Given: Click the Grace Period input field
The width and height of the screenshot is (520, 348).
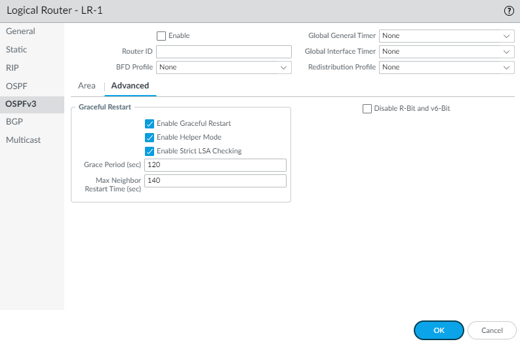Looking at the screenshot, I should pyautogui.click(x=215, y=164).
